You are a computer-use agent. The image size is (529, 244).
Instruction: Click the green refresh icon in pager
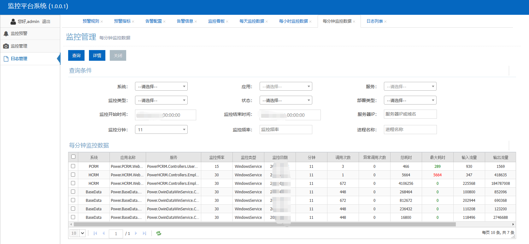pos(159,233)
